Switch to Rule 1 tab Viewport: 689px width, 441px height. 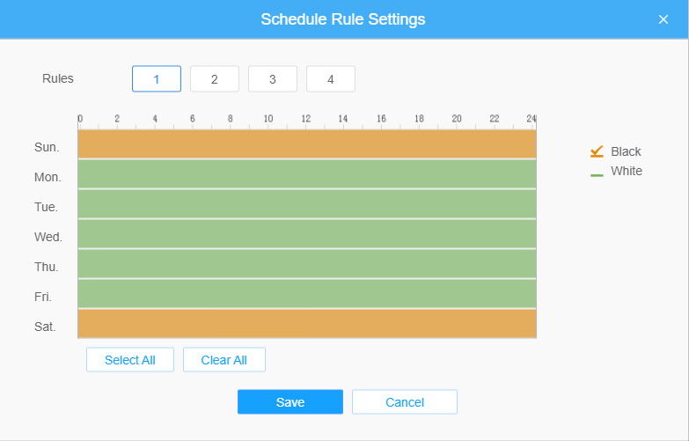(x=157, y=79)
